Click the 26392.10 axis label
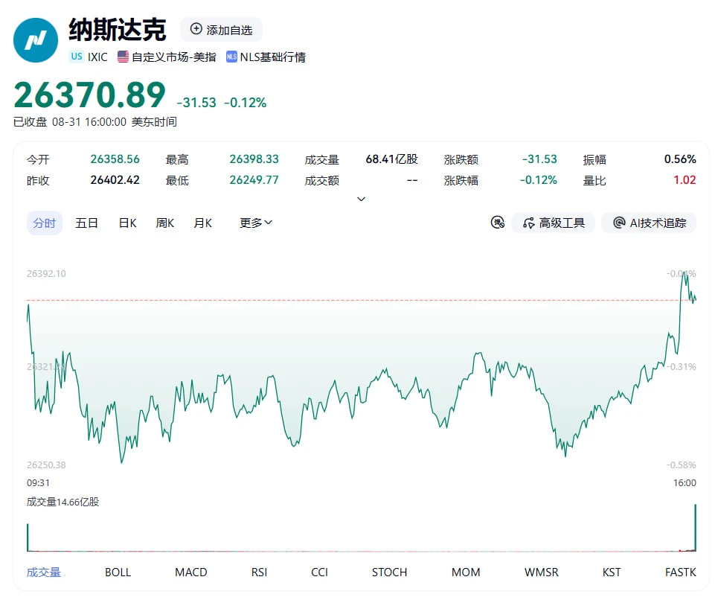Viewport: 718px width, 603px height. click(46, 273)
